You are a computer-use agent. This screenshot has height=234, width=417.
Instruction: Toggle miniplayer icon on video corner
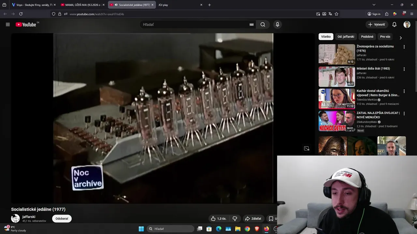pos(307,149)
